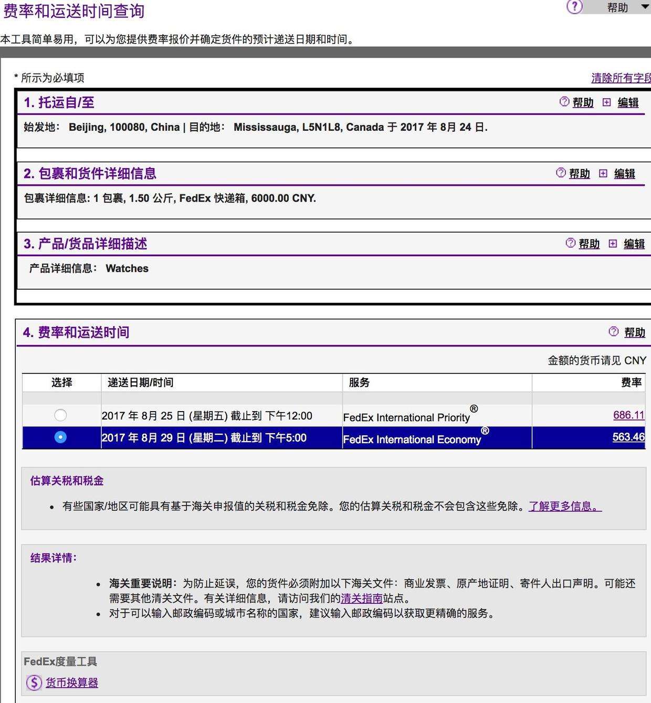Open 帮助 link in section 4 费率和运送时间
651x703 pixels.
635,332
